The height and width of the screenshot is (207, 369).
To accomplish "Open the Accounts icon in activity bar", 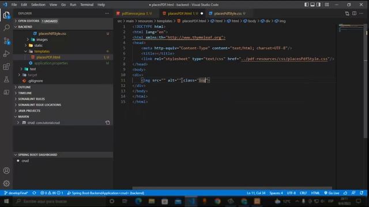I will tap(6, 171).
